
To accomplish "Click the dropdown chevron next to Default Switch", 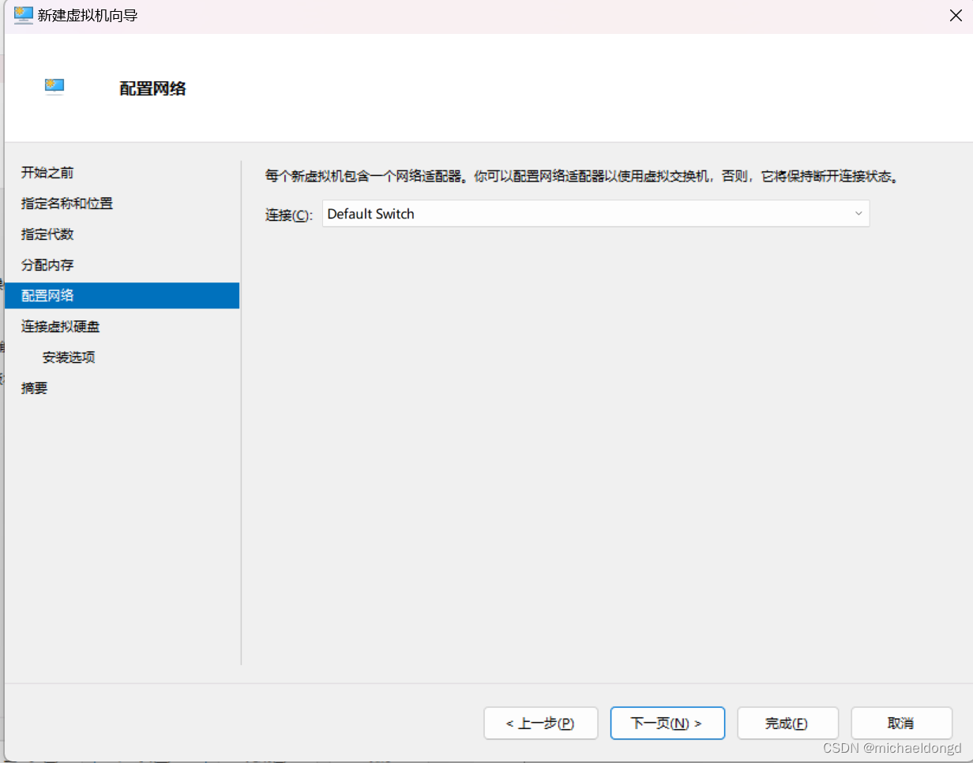I will pyautogui.click(x=858, y=214).
